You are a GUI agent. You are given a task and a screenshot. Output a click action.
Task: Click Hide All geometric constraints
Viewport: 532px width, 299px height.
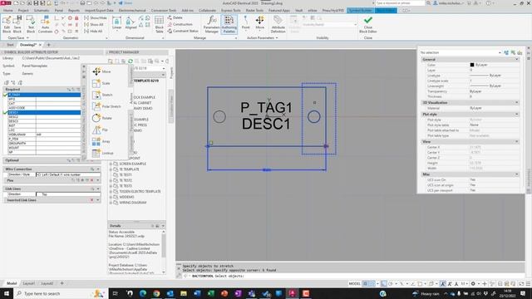(x=93, y=32)
